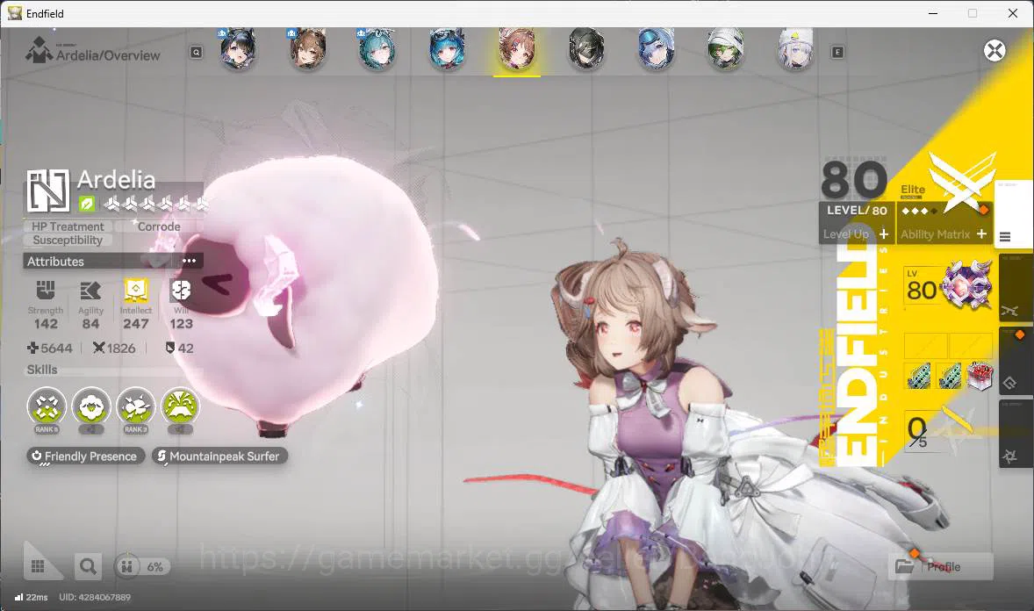Click the highlighted Intellect attribute icon
This screenshot has height=611, width=1034.
[x=136, y=291]
